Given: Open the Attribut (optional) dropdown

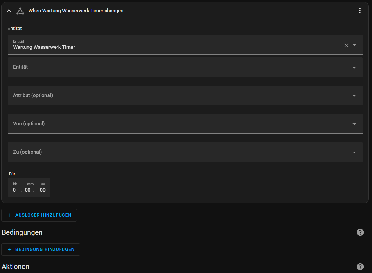Looking at the screenshot, I should pyautogui.click(x=185, y=95).
